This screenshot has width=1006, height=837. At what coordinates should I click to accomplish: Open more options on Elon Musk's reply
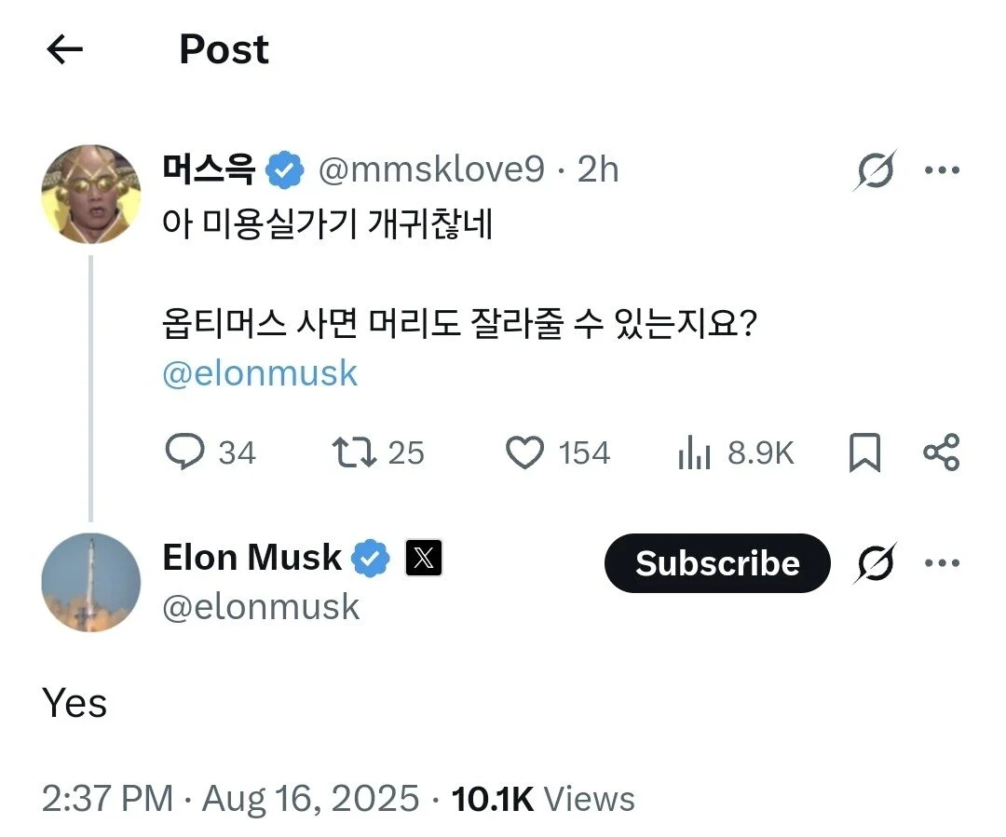941,563
